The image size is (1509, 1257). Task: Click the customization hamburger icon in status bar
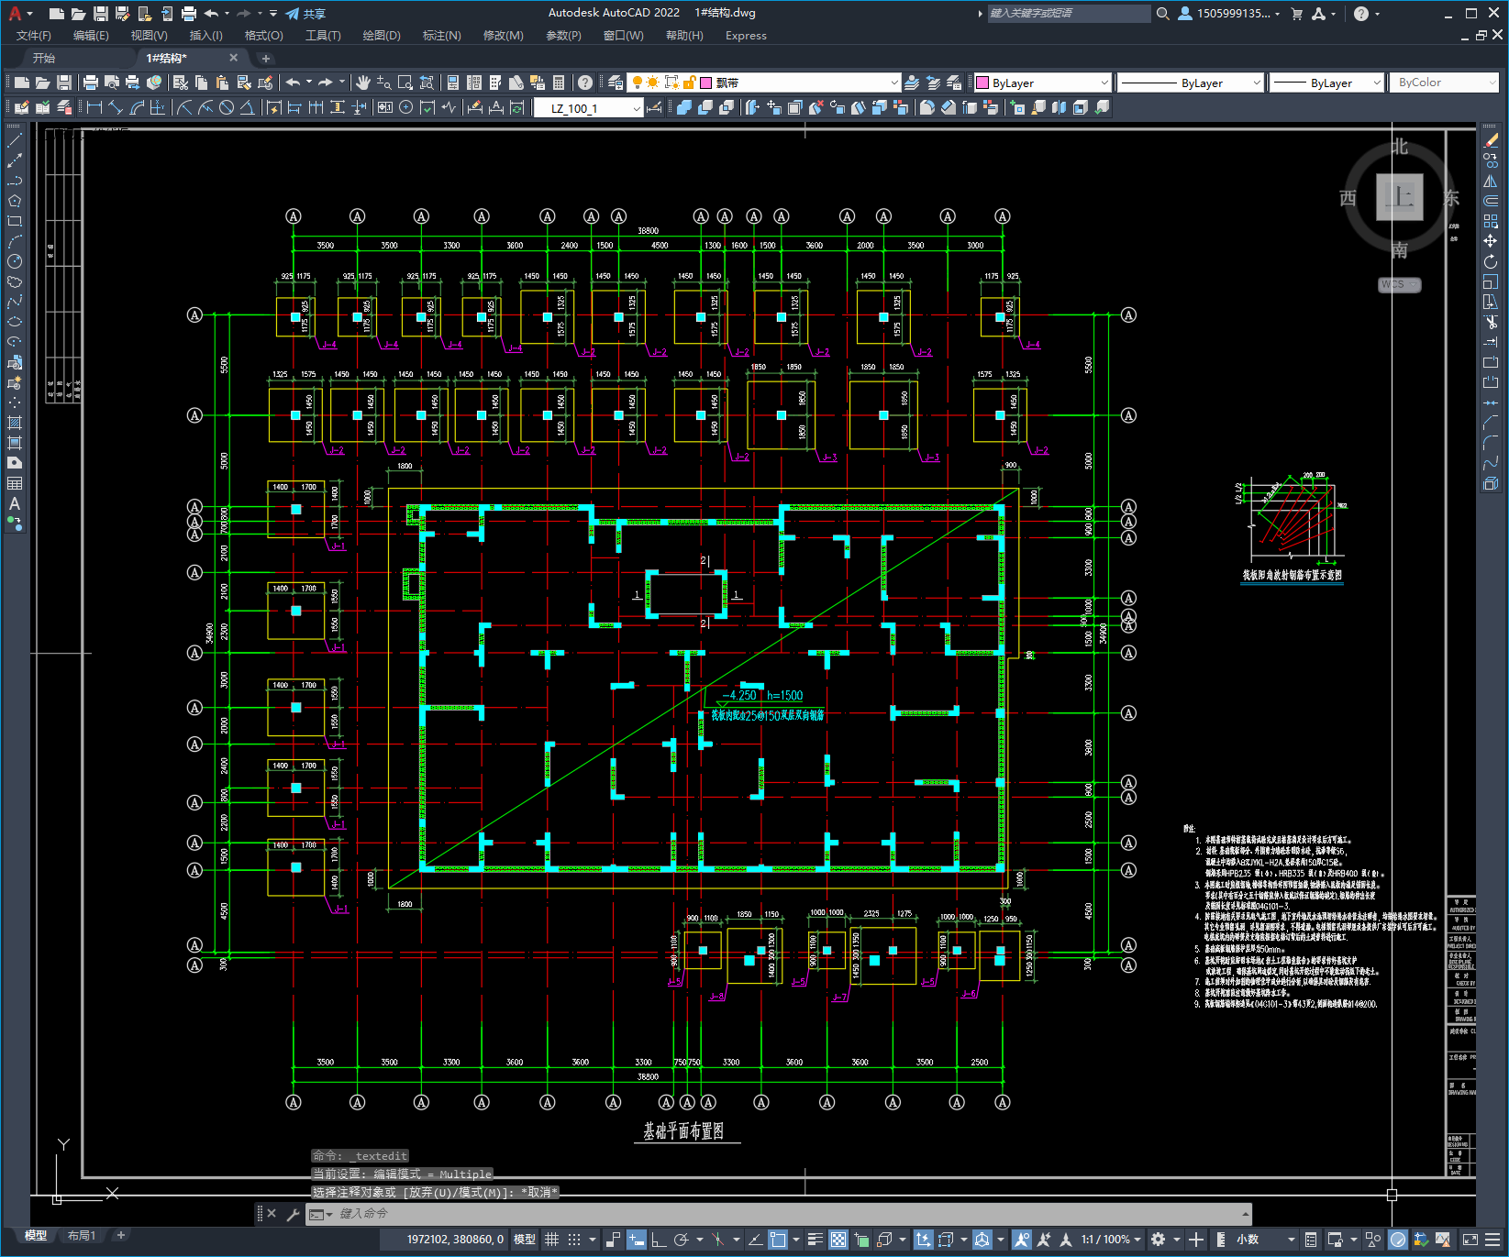pos(1492,1240)
